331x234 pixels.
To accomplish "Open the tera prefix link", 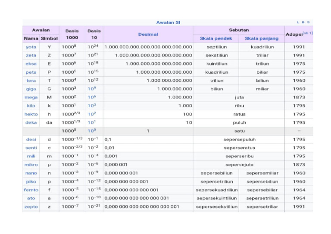I will coord(31,81).
